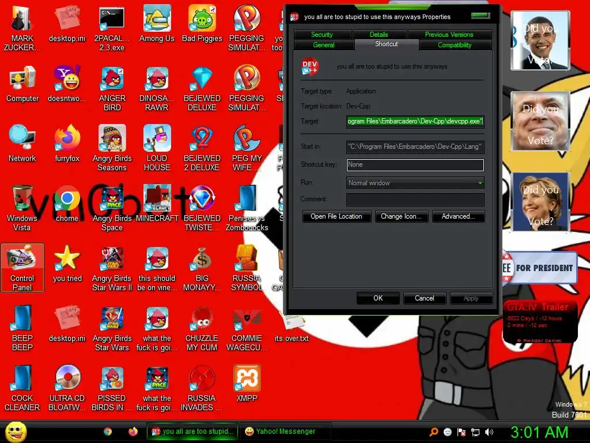Switch to the Compatibility tab
Viewport: 590px width, 443px height.
[455, 45]
